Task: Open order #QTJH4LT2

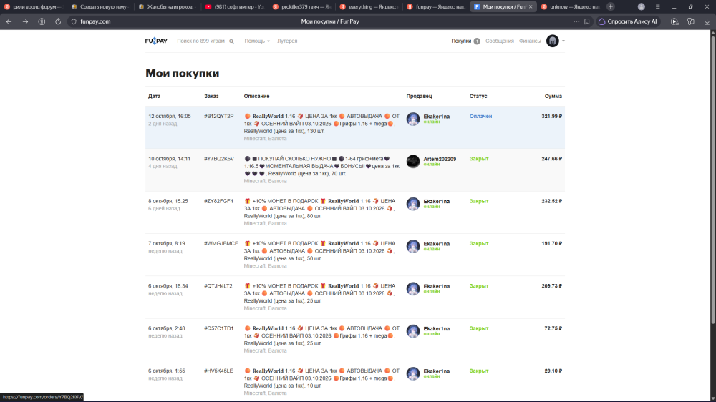Action: pos(218,286)
